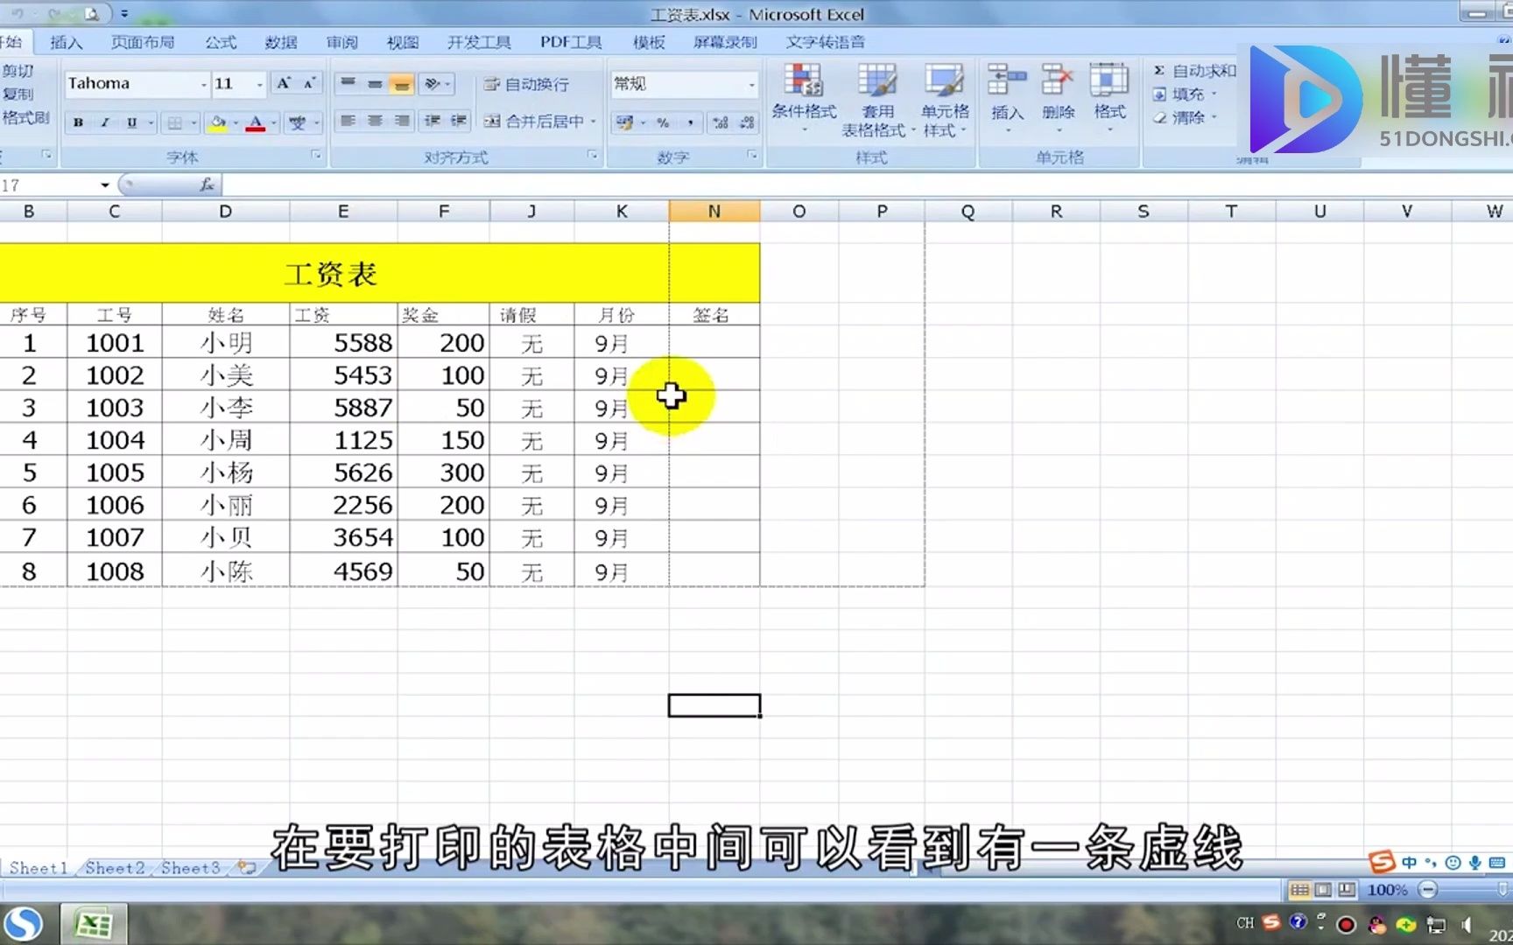Click Excel icon in the taskbar
1513x945 pixels.
(x=93, y=924)
